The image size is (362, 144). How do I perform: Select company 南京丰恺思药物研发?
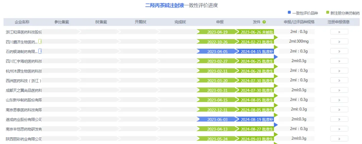point(24,129)
